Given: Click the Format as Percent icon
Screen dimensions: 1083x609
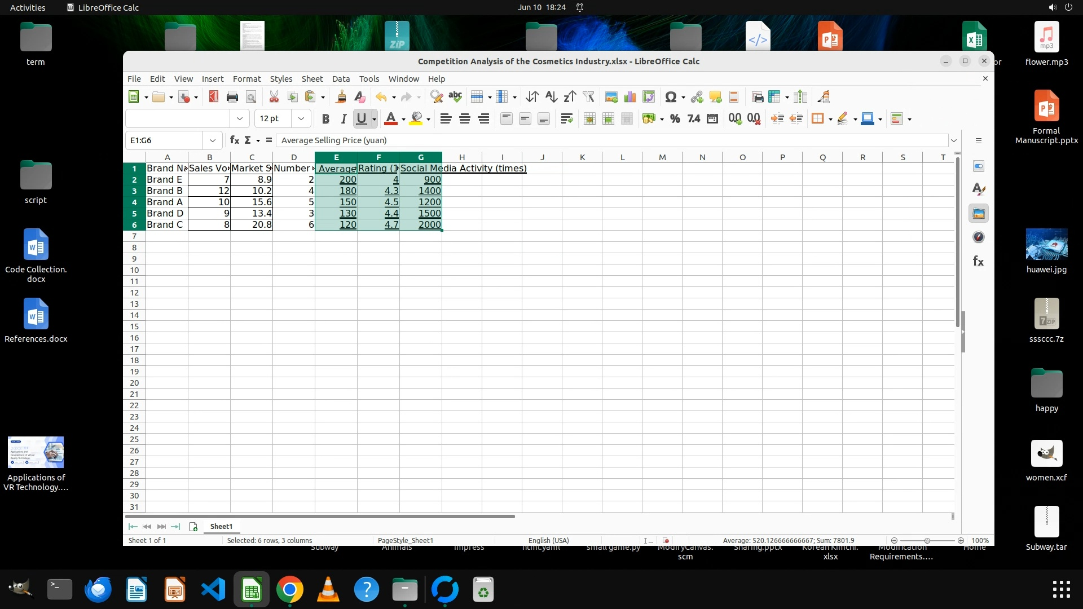Looking at the screenshot, I should pos(675,118).
